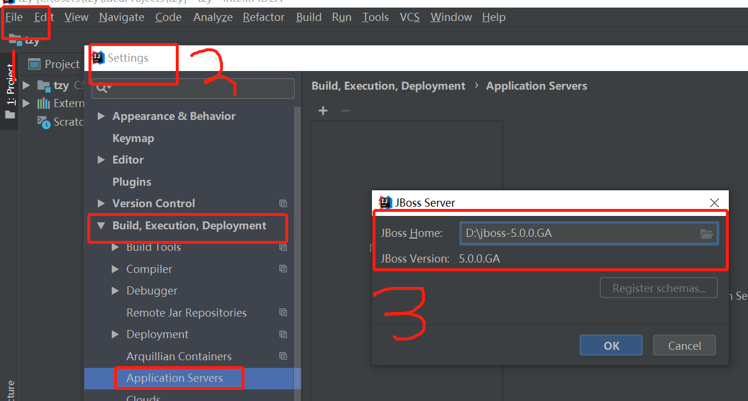Expand the Editor settings arrow
Screen dimensions: 748x401
point(101,160)
